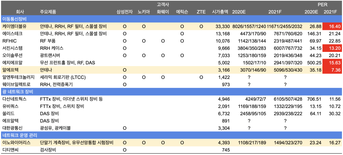Click the 고객사 group header
Screen dimensions: 343x155
point(163,4)
